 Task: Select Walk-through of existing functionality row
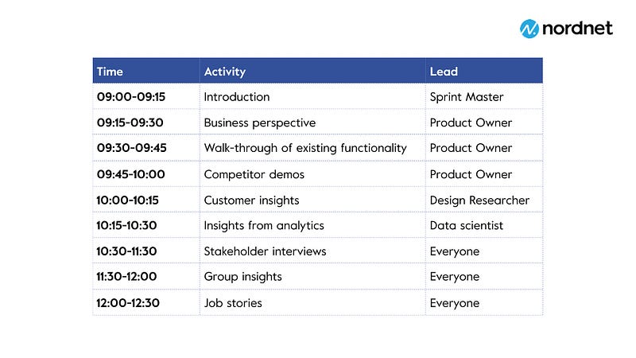pos(317,148)
